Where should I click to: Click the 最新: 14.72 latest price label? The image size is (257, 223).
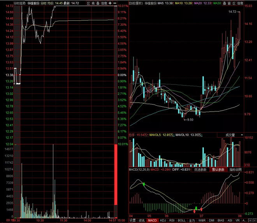[71, 3]
